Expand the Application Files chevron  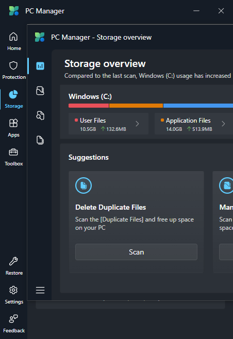tap(223, 124)
